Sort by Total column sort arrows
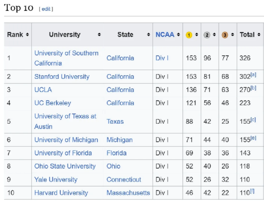This screenshot has height=202, width=264. [259, 35]
